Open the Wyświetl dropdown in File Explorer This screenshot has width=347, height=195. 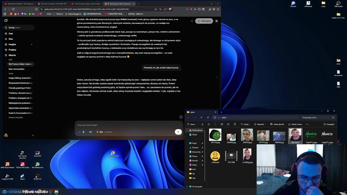point(260,124)
